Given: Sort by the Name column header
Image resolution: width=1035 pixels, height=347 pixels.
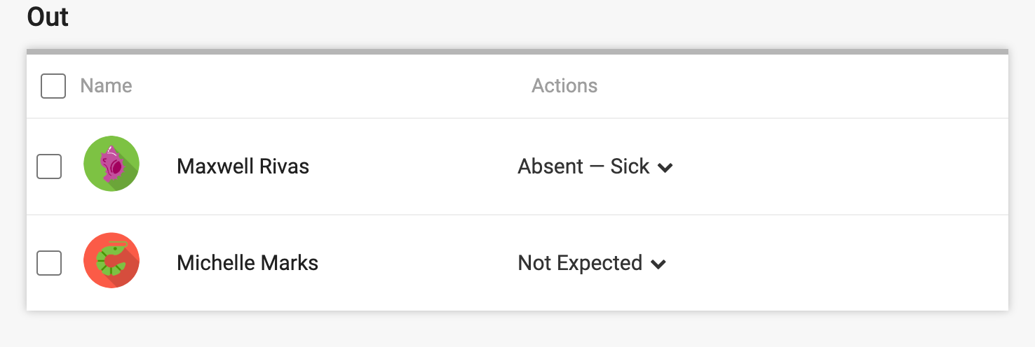Looking at the screenshot, I should pos(106,86).
